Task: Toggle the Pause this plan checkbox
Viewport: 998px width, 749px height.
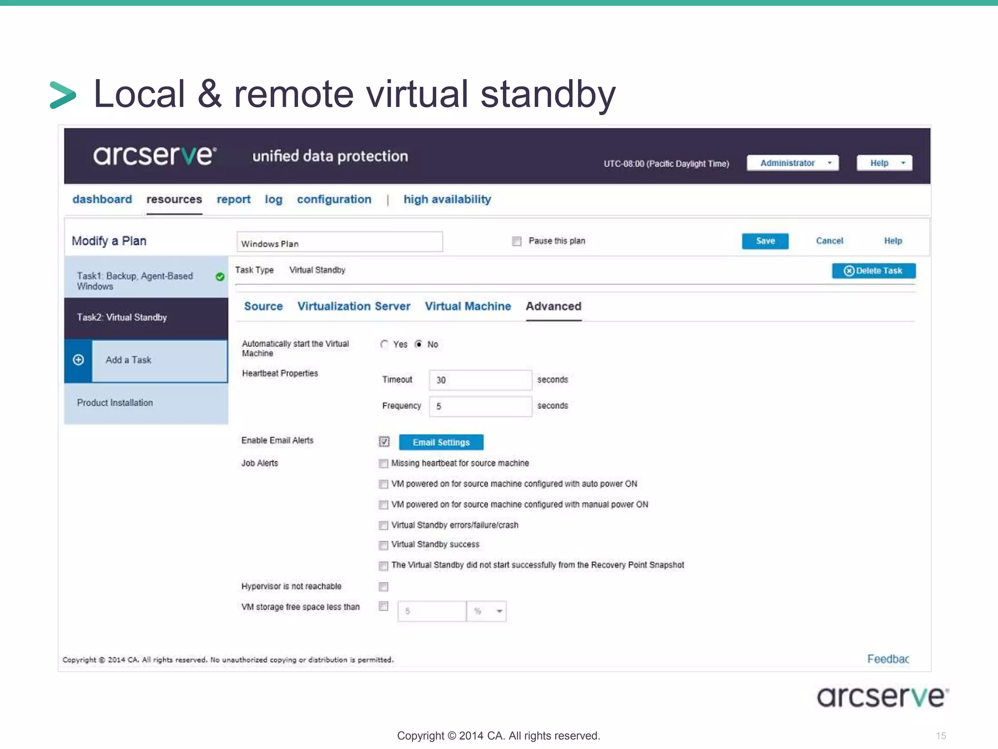Action: (517, 241)
